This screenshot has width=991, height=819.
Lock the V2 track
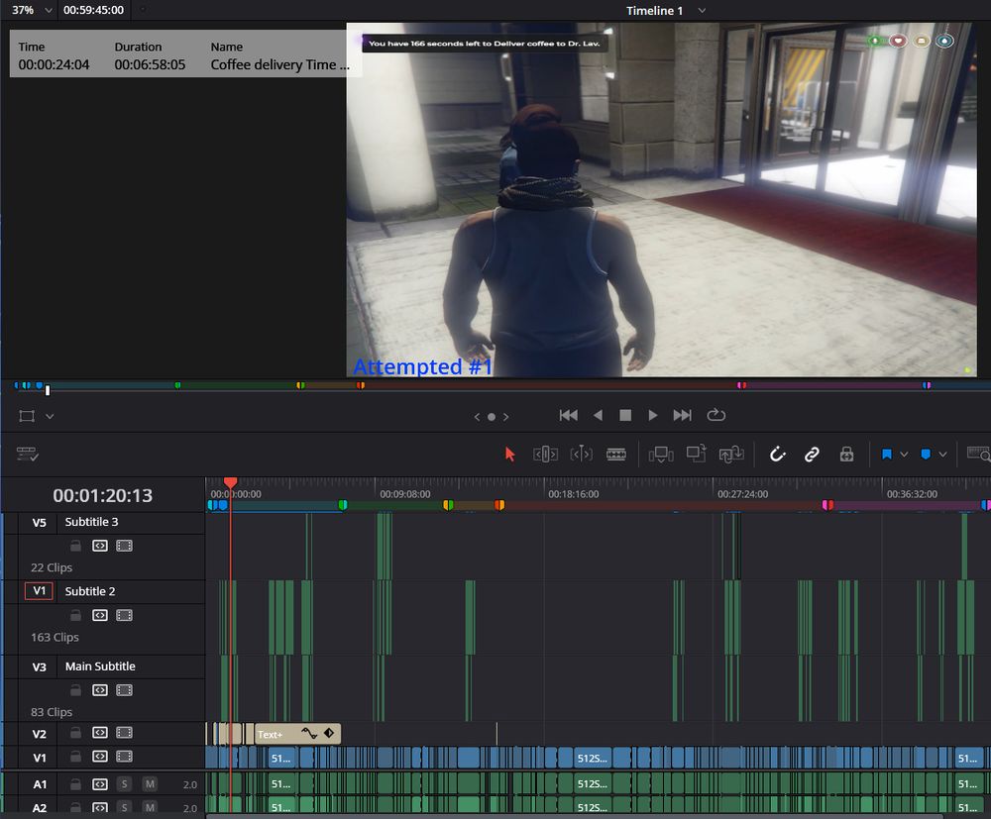(x=76, y=733)
